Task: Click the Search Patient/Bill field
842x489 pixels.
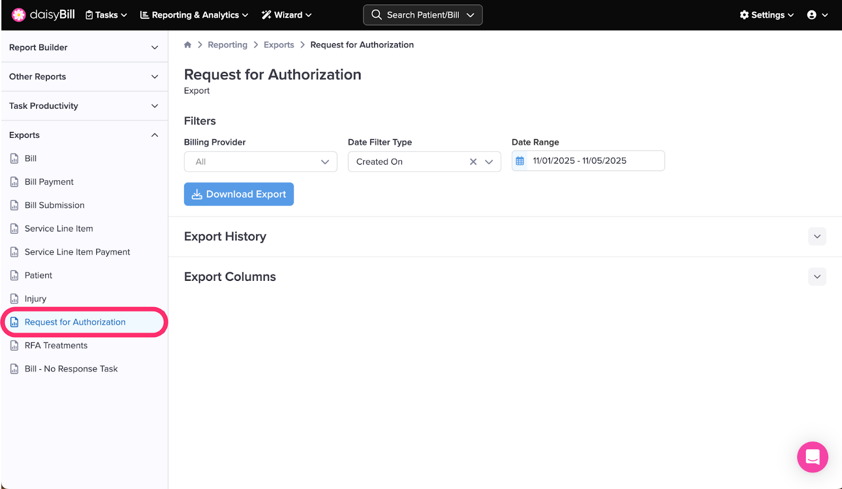Action: (422, 15)
